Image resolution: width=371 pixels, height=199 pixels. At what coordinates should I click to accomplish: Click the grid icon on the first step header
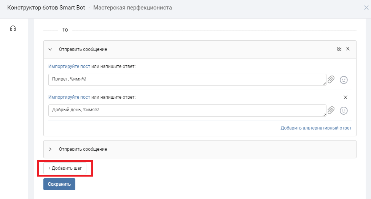tap(339, 49)
